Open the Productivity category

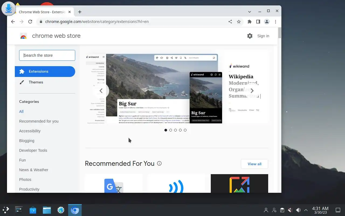point(29,189)
